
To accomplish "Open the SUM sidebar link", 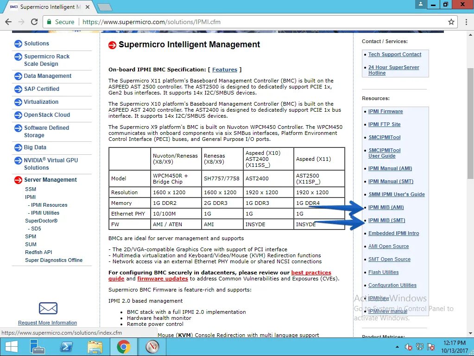I will 31,244.
